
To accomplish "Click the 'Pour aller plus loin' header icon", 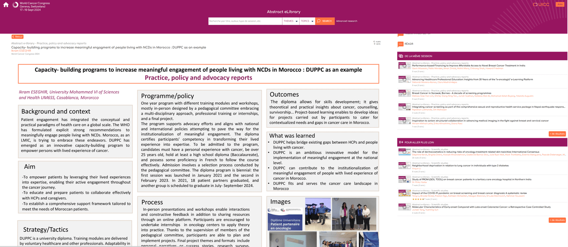I will [x=401, y=142].
